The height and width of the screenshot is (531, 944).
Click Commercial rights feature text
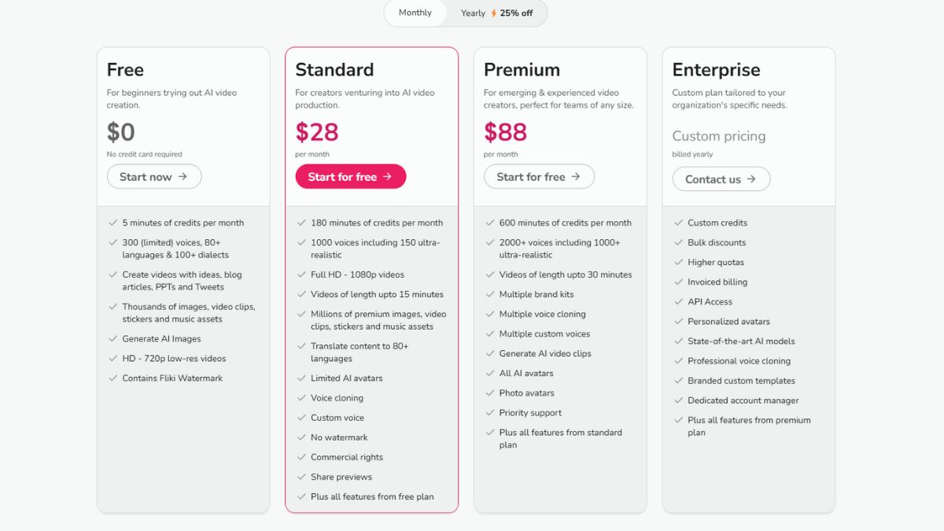[347, 457]
